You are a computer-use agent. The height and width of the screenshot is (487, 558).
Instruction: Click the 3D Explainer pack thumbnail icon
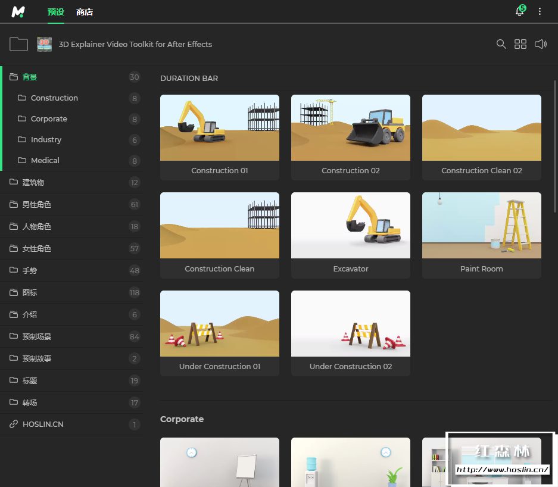point(44,44)
